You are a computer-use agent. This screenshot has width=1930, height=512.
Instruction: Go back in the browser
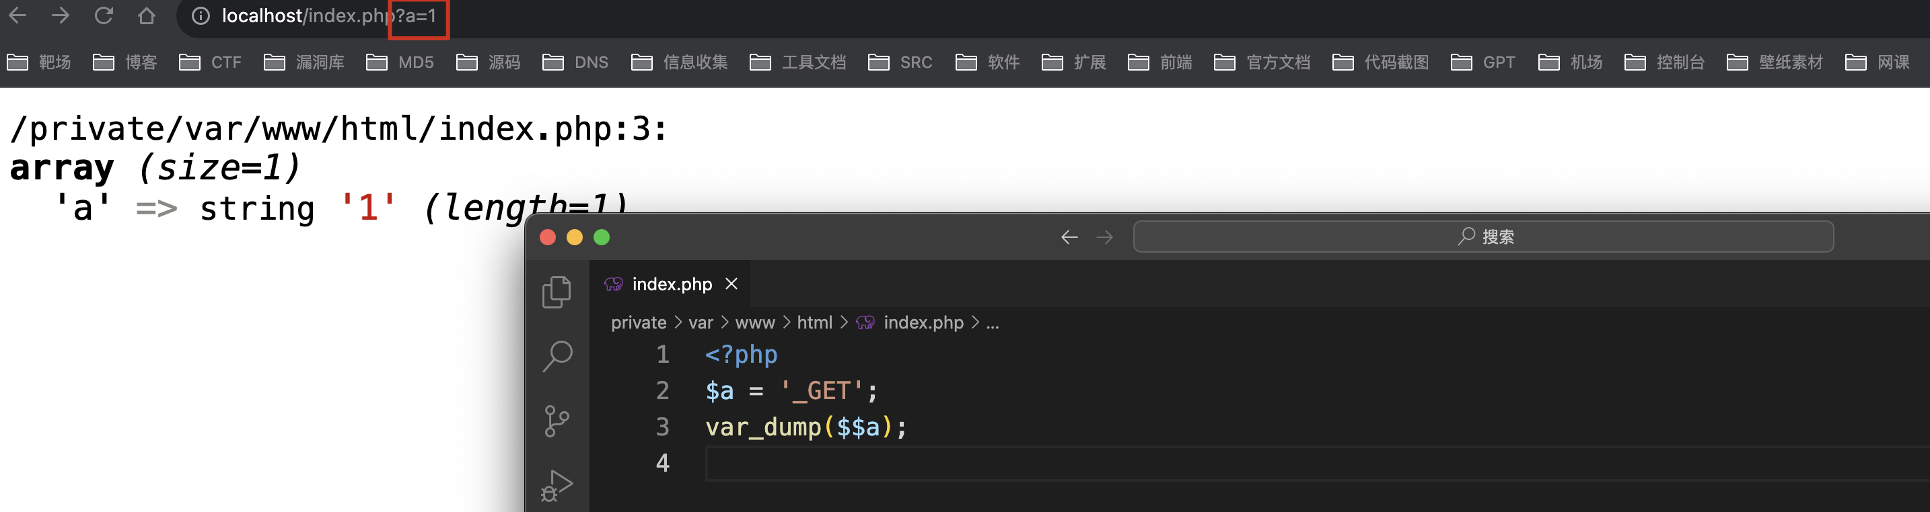(x=18, y=15)
